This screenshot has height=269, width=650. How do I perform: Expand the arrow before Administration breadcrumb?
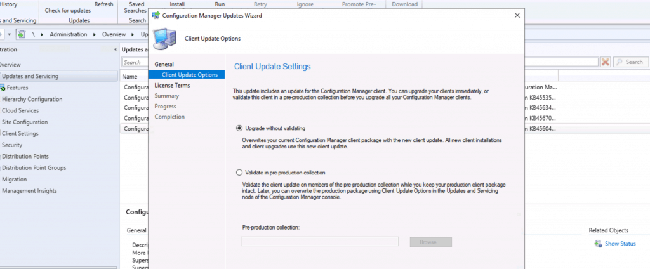pos(43,34)
